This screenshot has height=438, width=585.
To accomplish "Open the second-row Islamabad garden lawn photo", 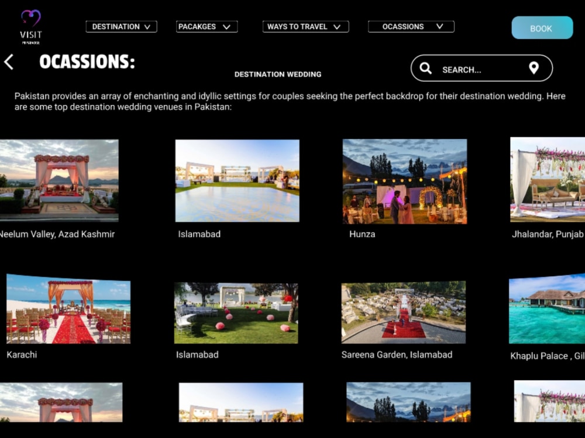I will click(236, 313).
